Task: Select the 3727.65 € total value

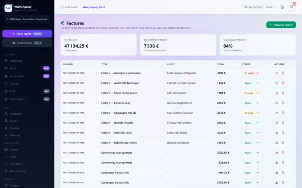Action: [223, 153]
